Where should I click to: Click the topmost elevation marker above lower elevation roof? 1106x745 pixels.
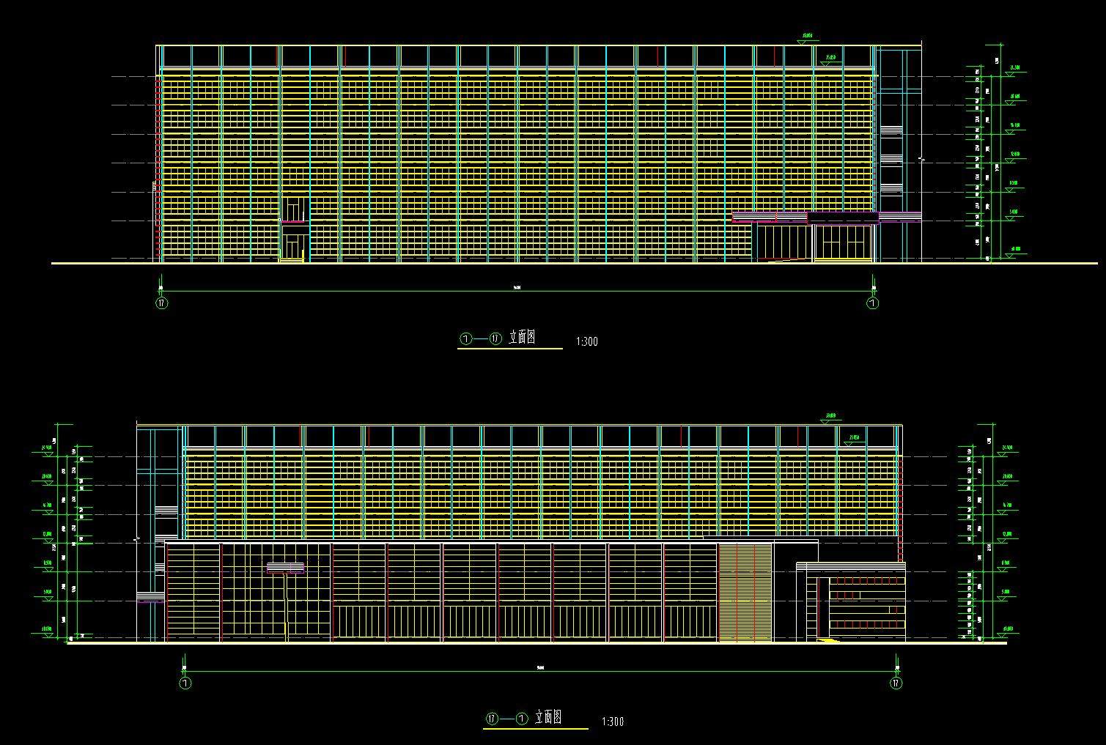[x=830, y=417]
